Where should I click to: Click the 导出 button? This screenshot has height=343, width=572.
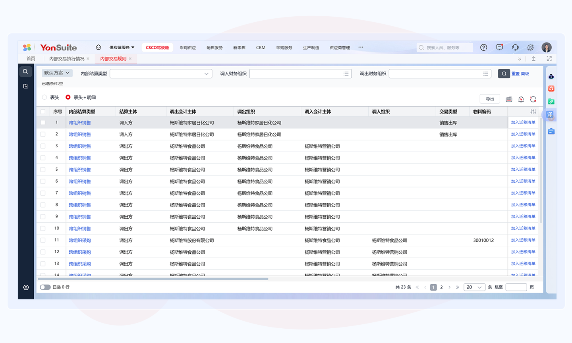[x=490, y=99]
